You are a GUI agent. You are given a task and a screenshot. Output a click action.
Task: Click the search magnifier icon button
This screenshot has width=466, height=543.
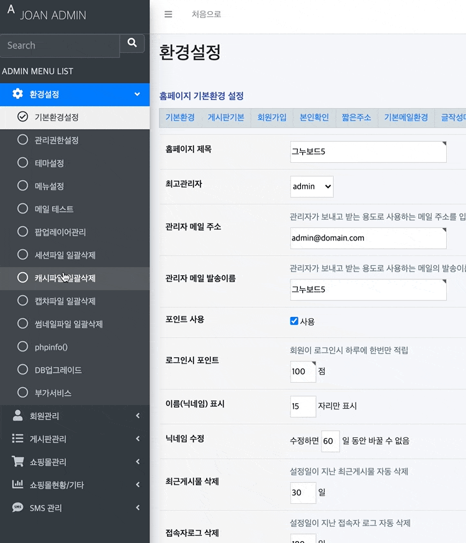pyautogui.click(x=132, y=43)
